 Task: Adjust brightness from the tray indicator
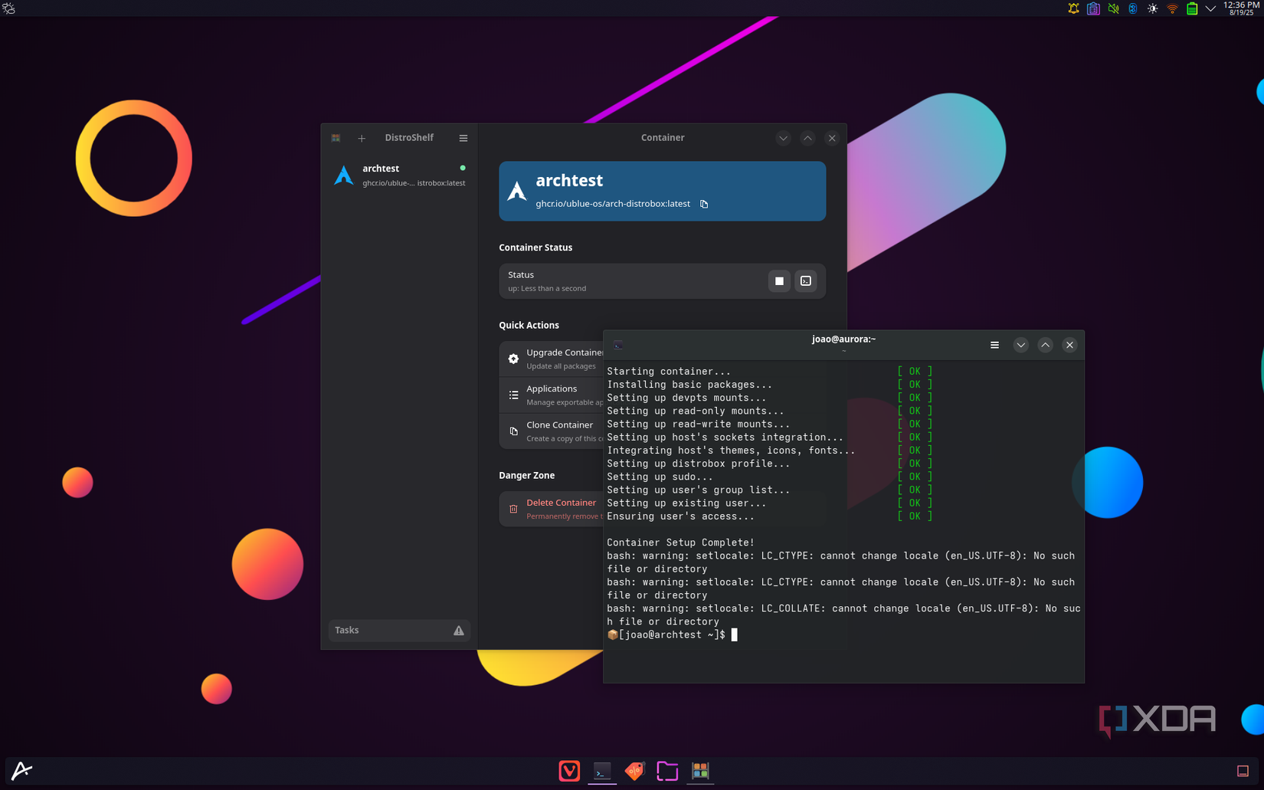(1152, 8)
